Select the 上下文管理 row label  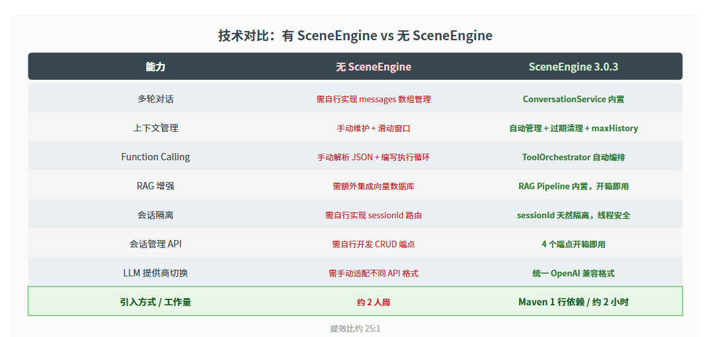(155, 128)
